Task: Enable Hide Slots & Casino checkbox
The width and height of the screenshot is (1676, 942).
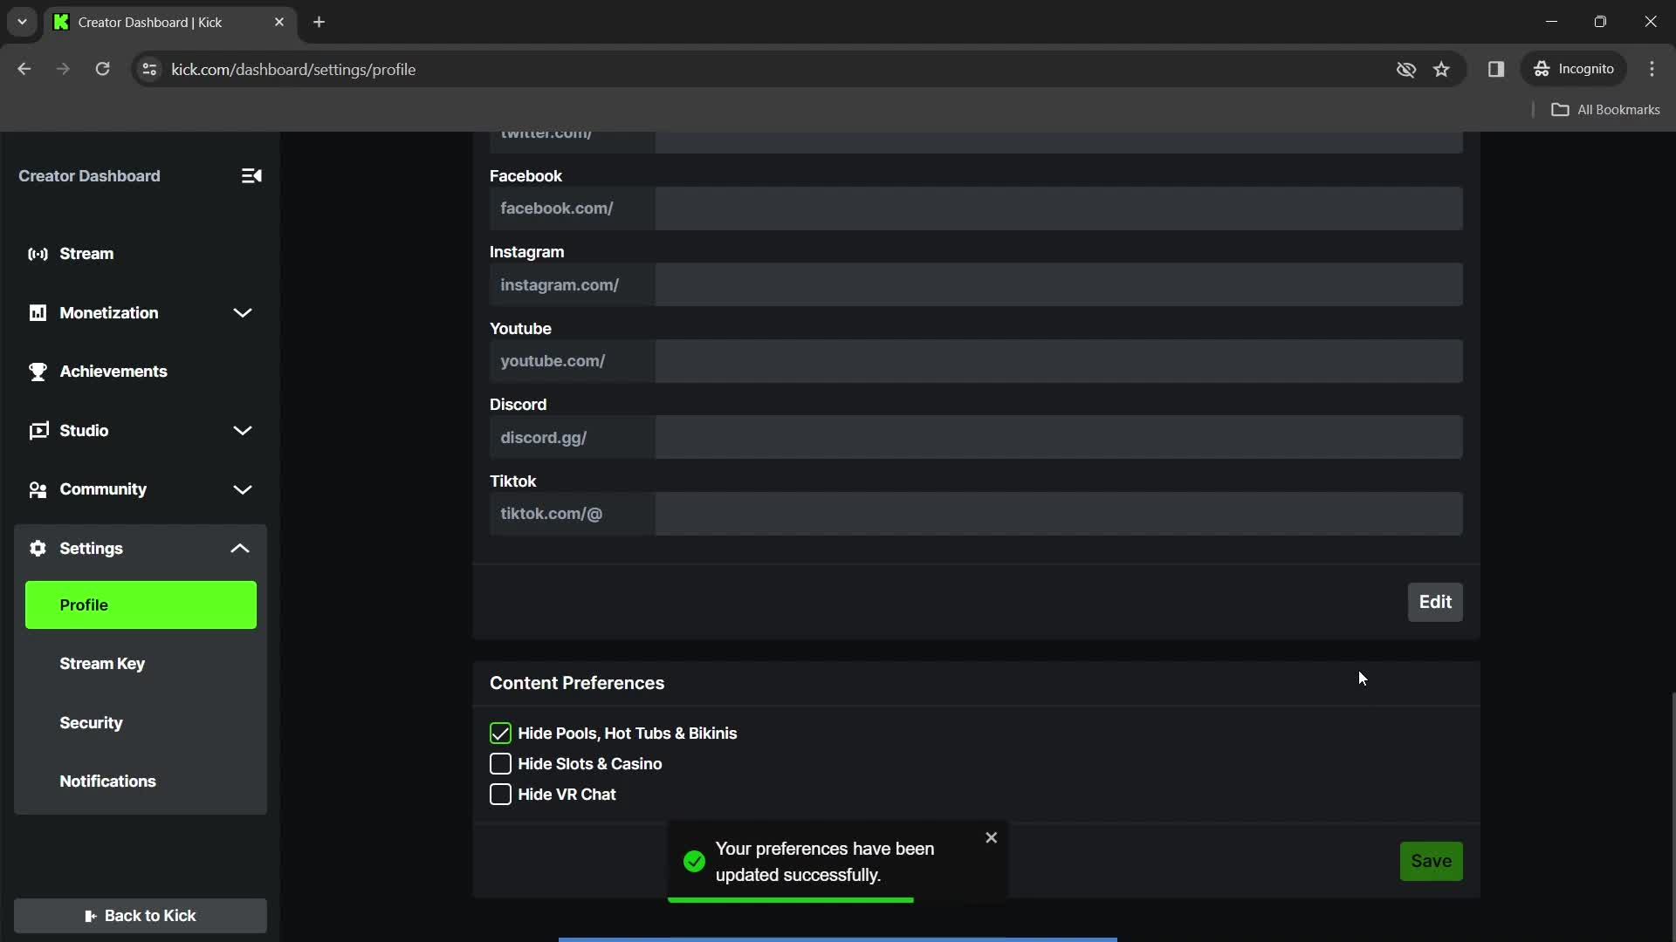Action: [501, 764]
